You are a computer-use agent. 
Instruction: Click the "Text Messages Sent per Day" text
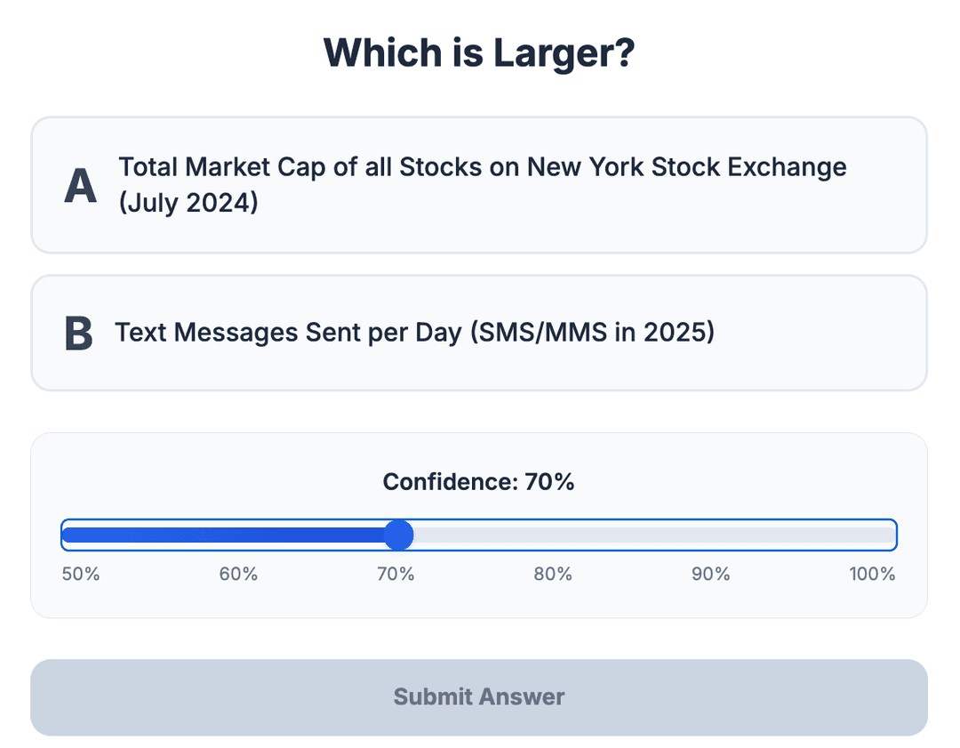(x=288, y=333)
